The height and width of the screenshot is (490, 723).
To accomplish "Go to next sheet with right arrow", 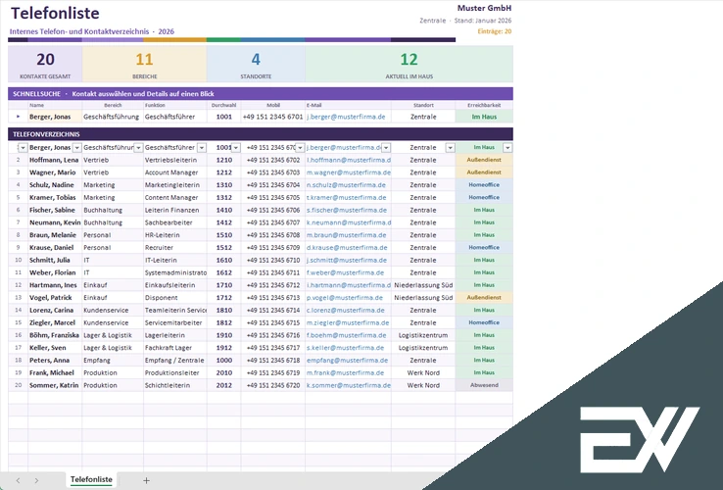I will pos(36,480).
